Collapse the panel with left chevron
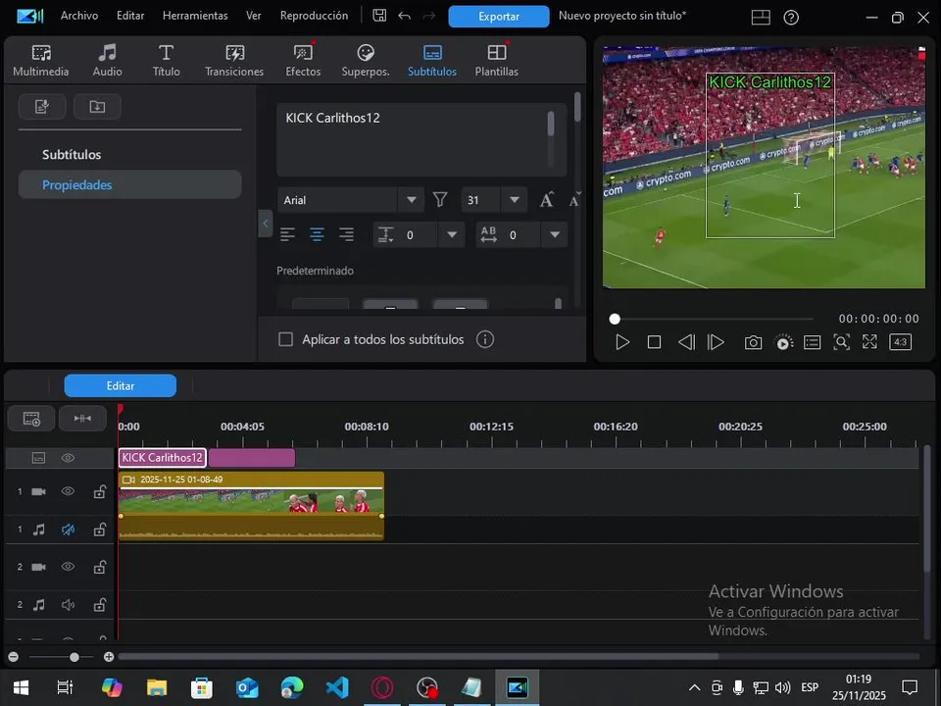This screenshot has height=706, width=941. click(x=266, y=224)
